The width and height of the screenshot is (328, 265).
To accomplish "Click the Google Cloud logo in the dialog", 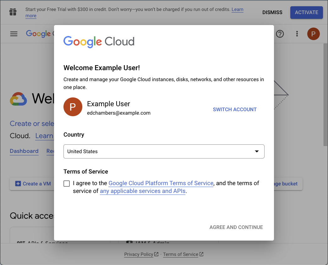I will coord(99,42).
